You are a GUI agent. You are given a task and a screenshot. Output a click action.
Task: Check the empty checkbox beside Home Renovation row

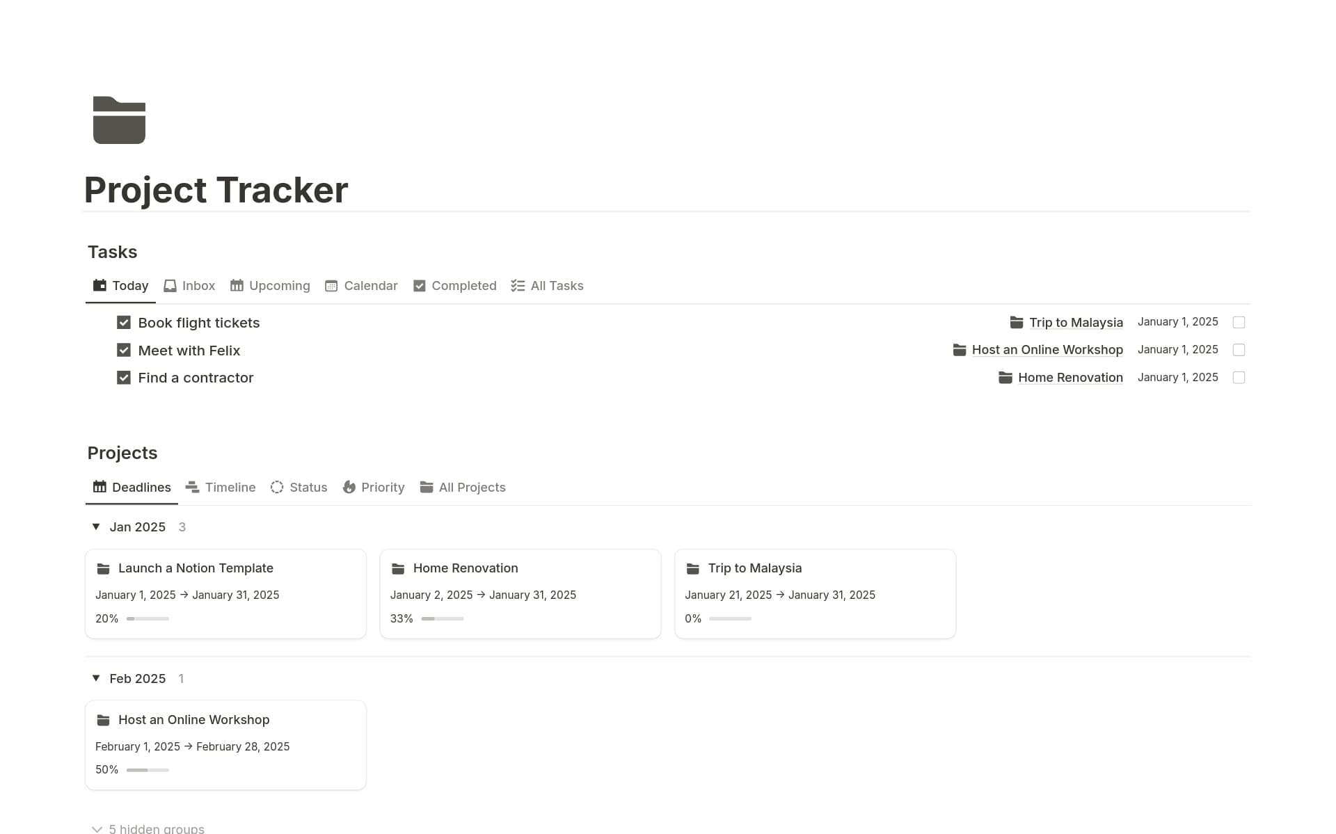(x=1239, y=377)
